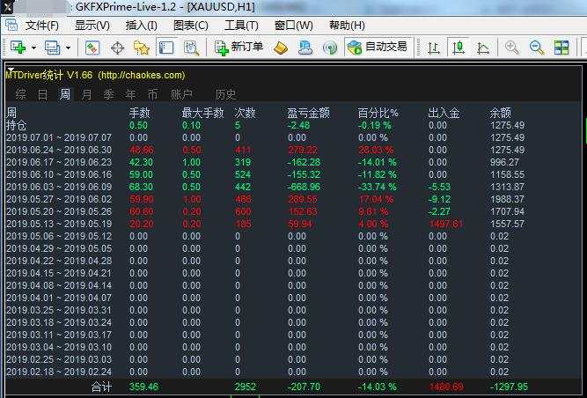Open the 插入(I) menu
Image resolution: width=587 pixels, height=398 pixels.
[x=141, y=26]
